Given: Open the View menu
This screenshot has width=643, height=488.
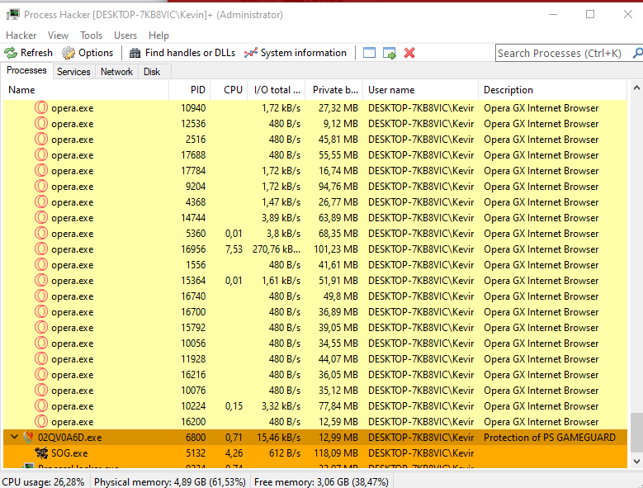Looking at the screenshot, I should tap(58, 36).
